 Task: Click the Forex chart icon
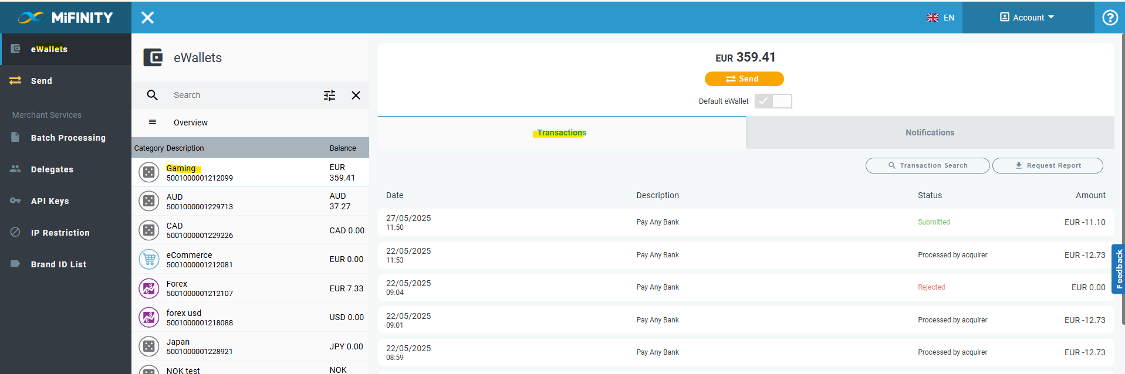coord(149,288)
